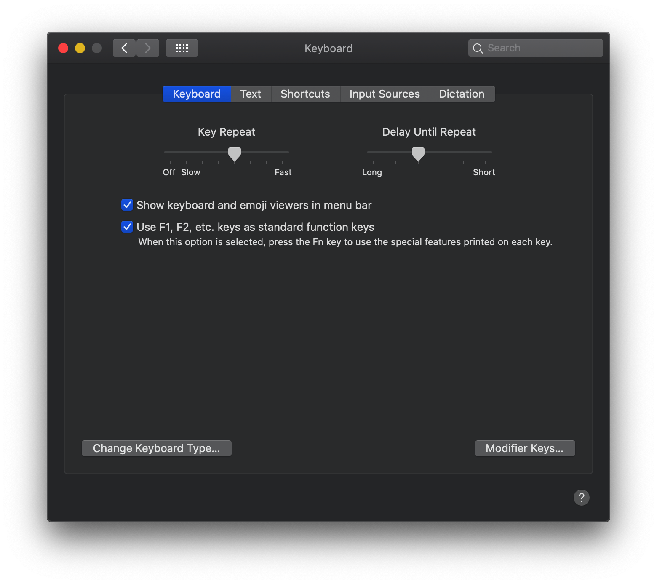Select the Input Sources tab
The width and height of the screenshot is (657, 584).
click(x=385, y=94)
